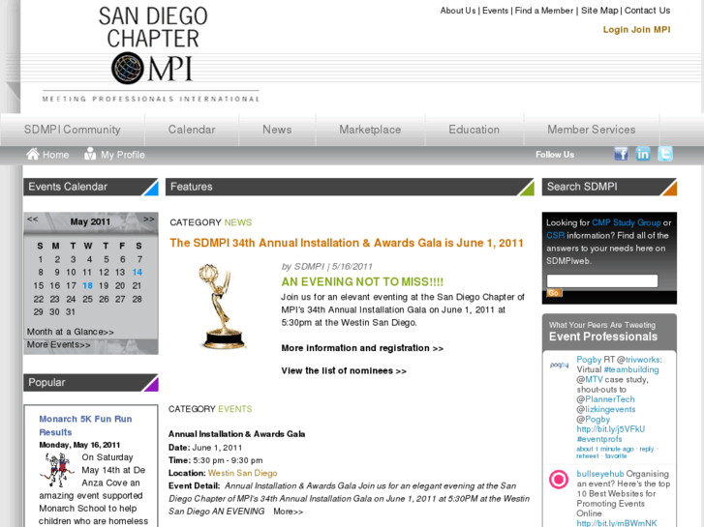Click the EVENTS category link
This screenshot has width=704, height=527.
tap(234, 409)
